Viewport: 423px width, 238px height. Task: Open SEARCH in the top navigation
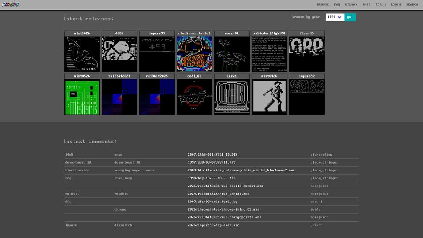click(x=412, y=4)
